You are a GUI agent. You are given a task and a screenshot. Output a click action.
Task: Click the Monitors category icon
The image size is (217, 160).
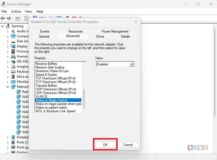13,82
